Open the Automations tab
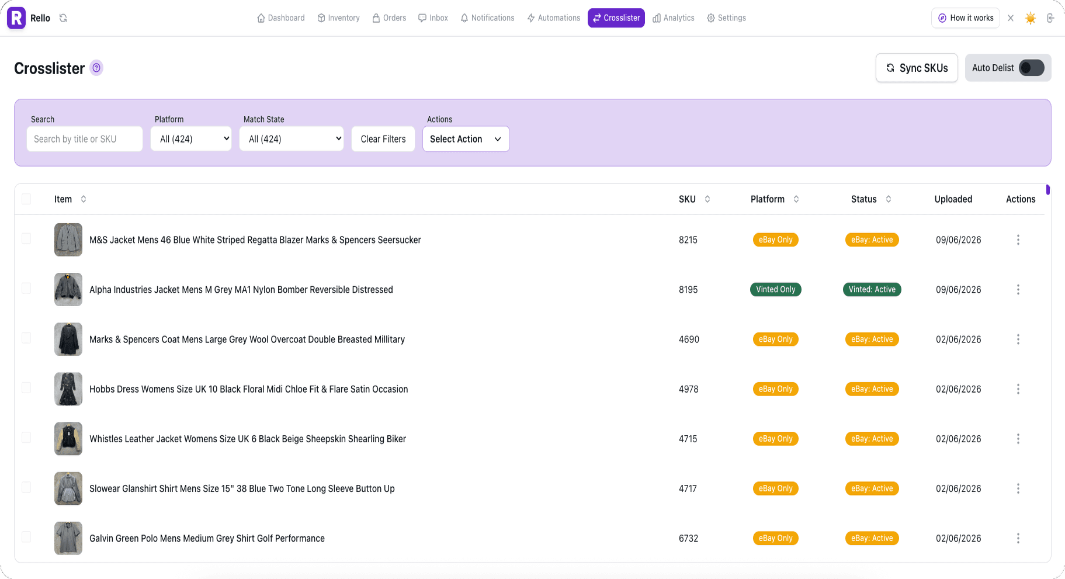The height and width of the screenshot is (579, 1065). 553,18
